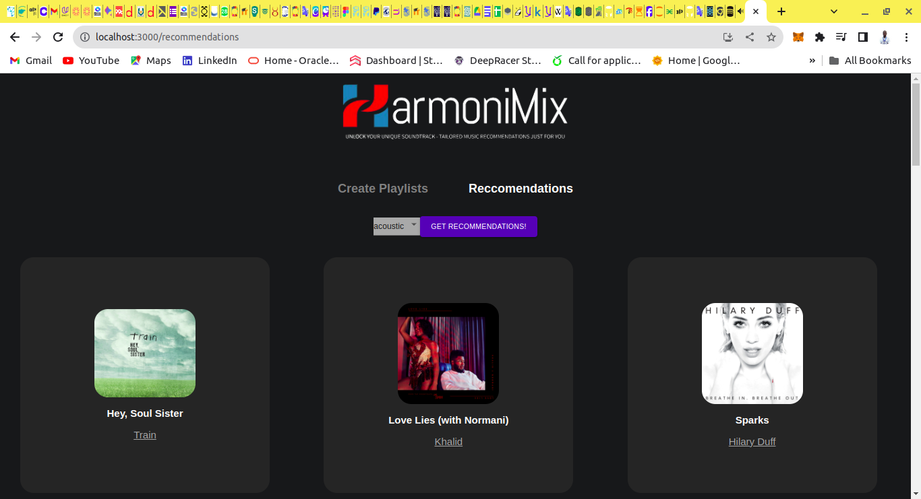Viewport: 921px width, 499px height.
Task: Switch to the Create Playlists tab
Action: pyautogui.click(x=383, y=189)
